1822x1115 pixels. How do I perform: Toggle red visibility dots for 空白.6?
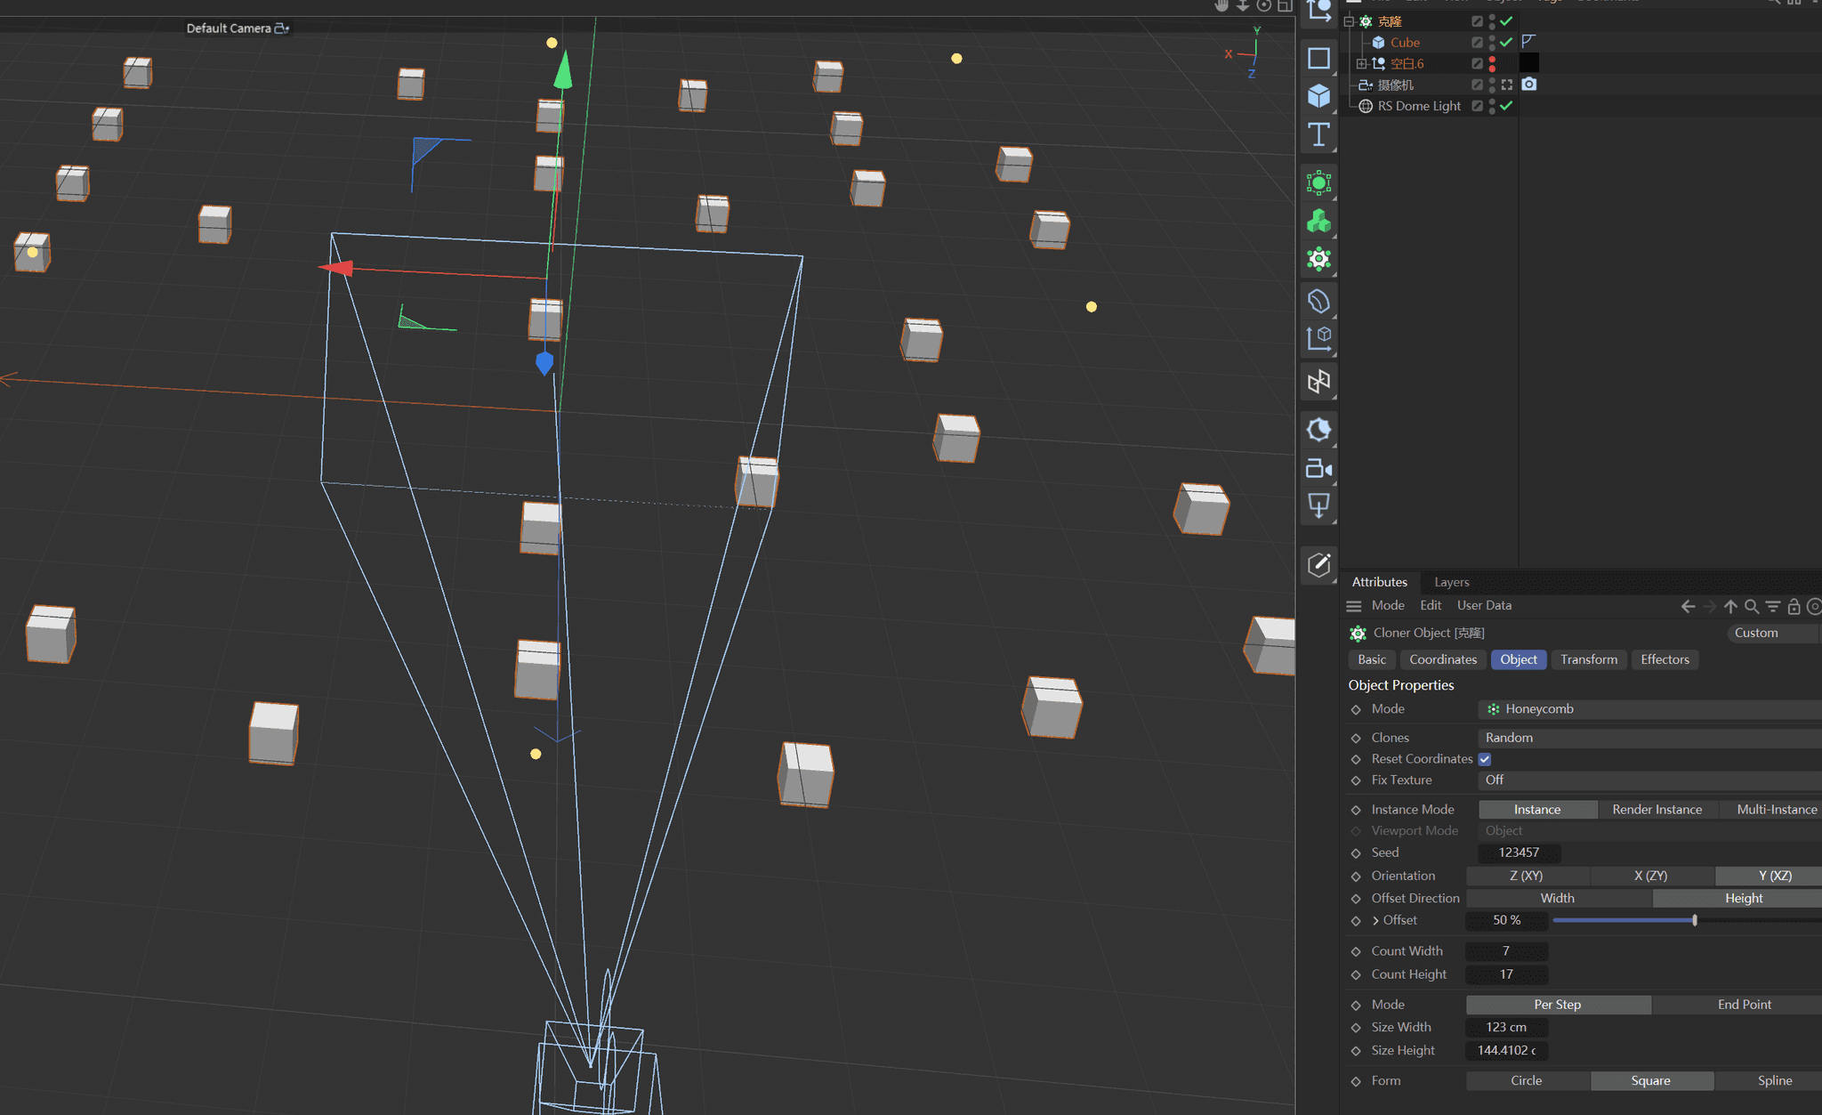coord(1492,64)
